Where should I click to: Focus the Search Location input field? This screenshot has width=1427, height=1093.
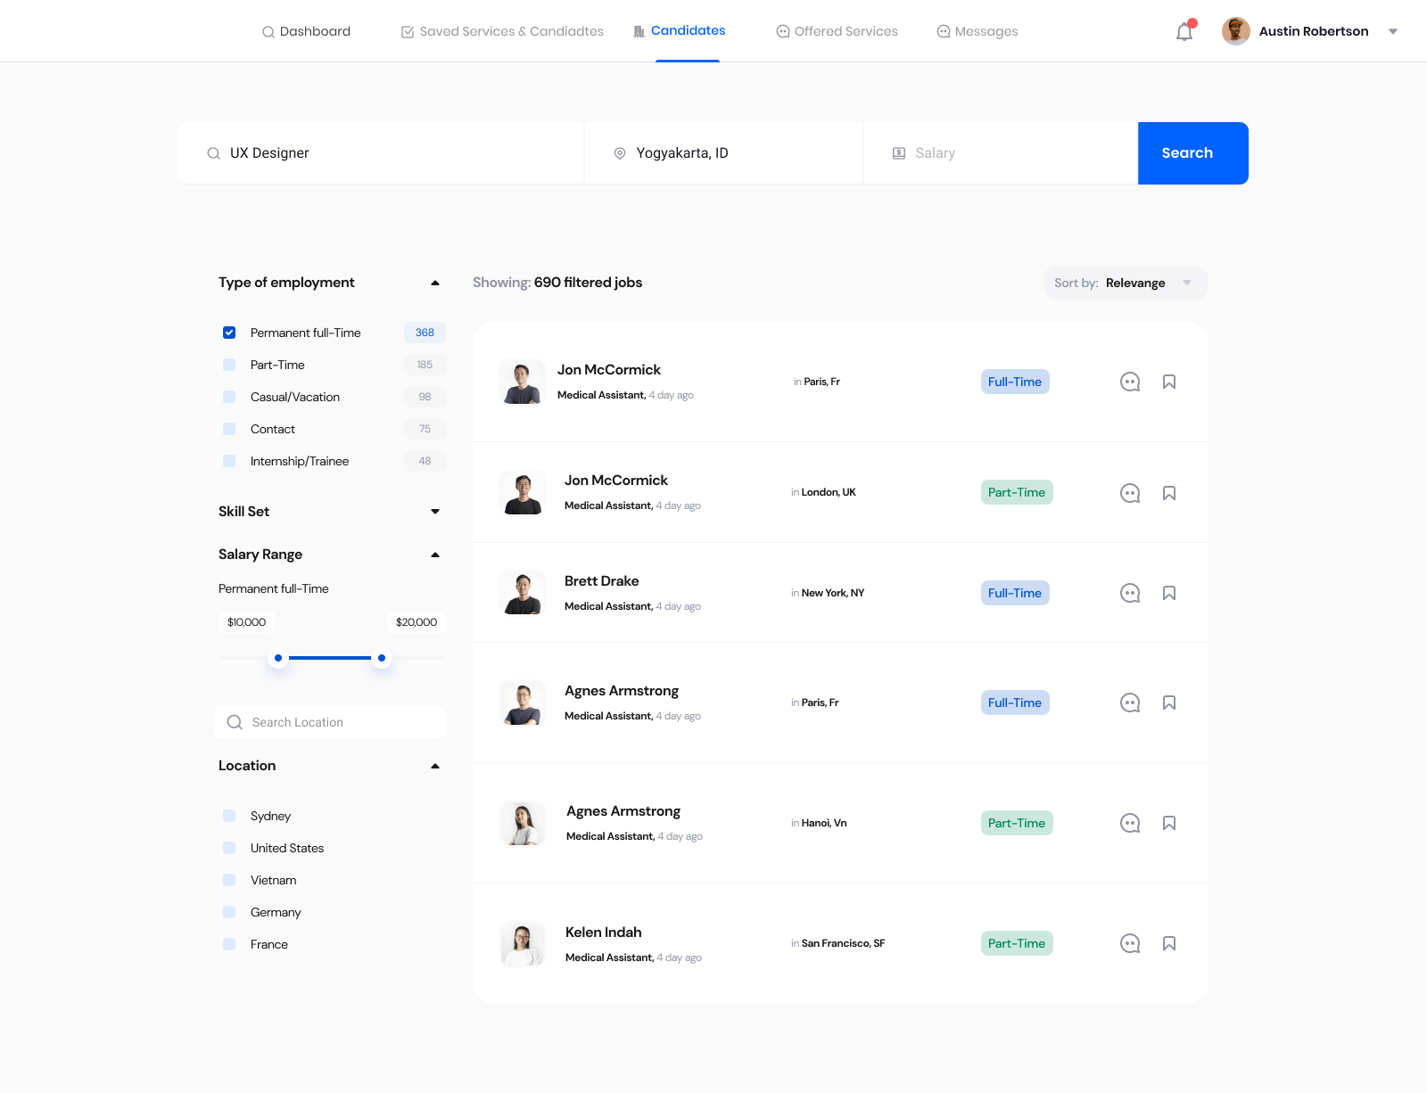coord(339,722)
